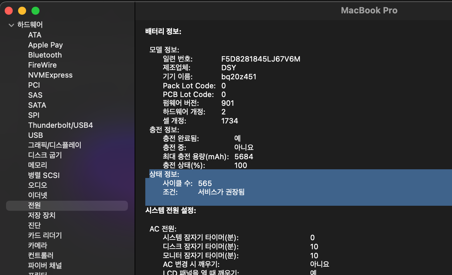Open the Apple Pay hardware section

46,45
